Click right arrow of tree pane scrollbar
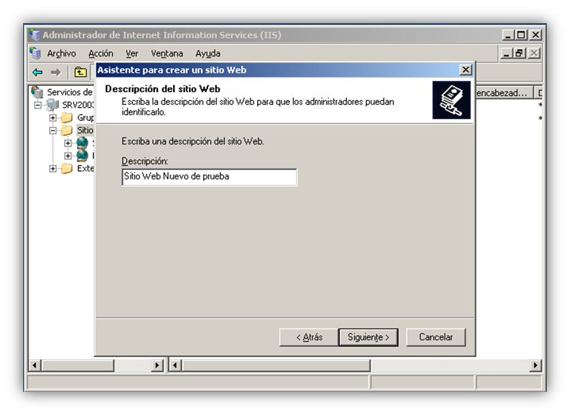 (157, 365)
